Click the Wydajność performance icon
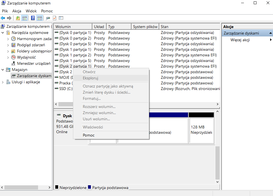 [x=13, y=57]
